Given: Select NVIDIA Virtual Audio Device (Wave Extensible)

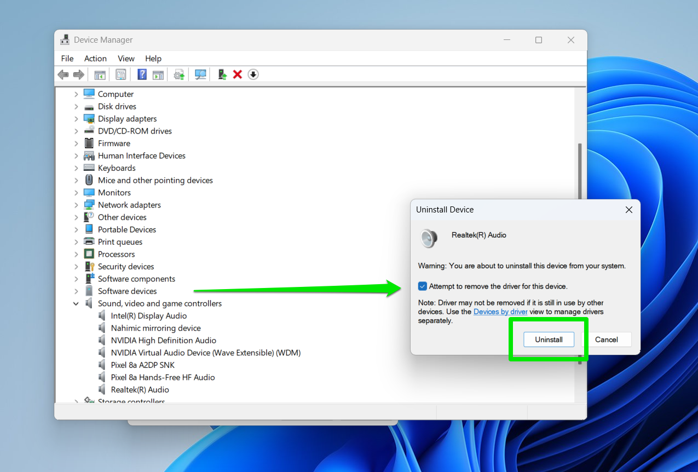Looking at the screenshot, I should click(206, 353).
